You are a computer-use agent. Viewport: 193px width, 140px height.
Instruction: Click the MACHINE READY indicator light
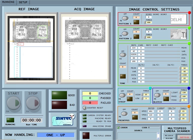pyautogui.click(x=84, y=118)
